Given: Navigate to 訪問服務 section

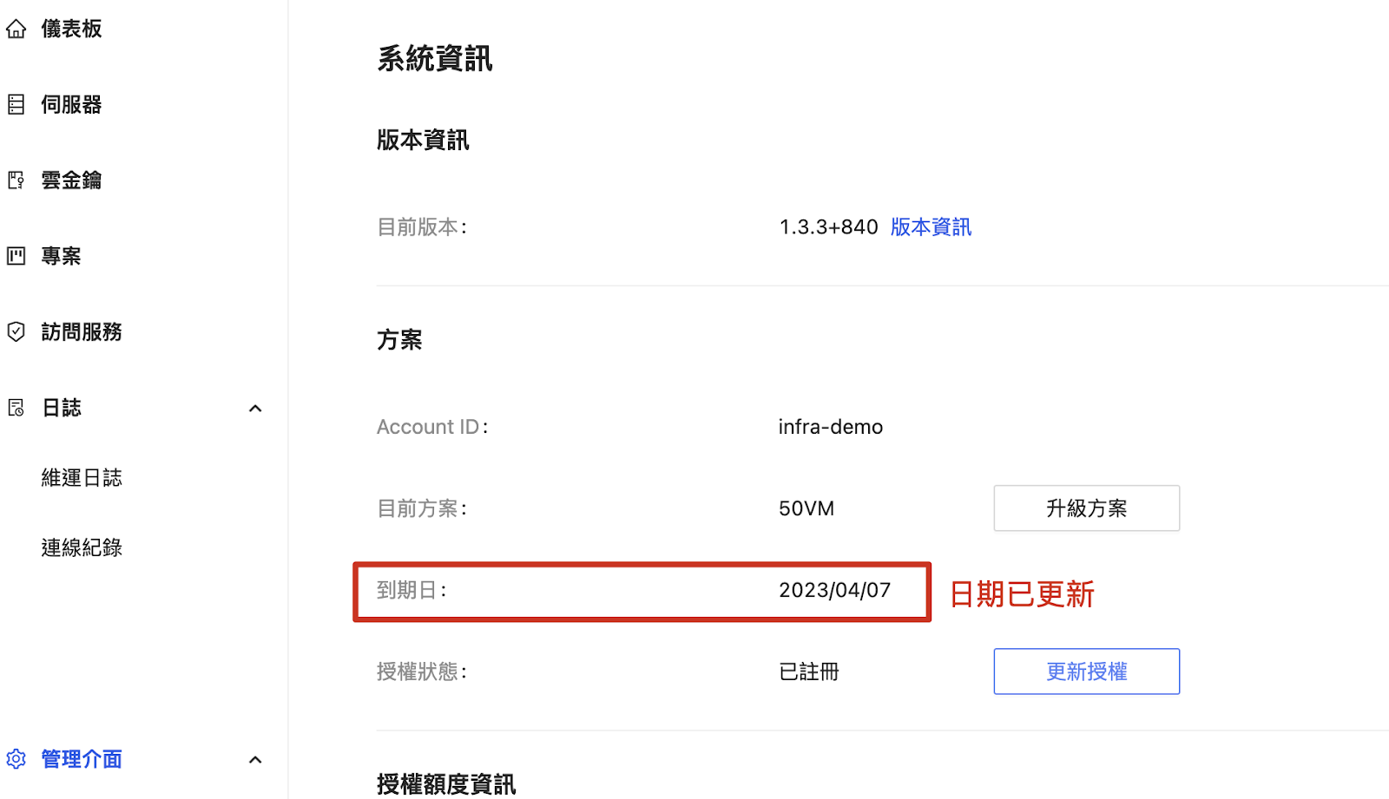Looking at the screenshot, I should point(82,331).
